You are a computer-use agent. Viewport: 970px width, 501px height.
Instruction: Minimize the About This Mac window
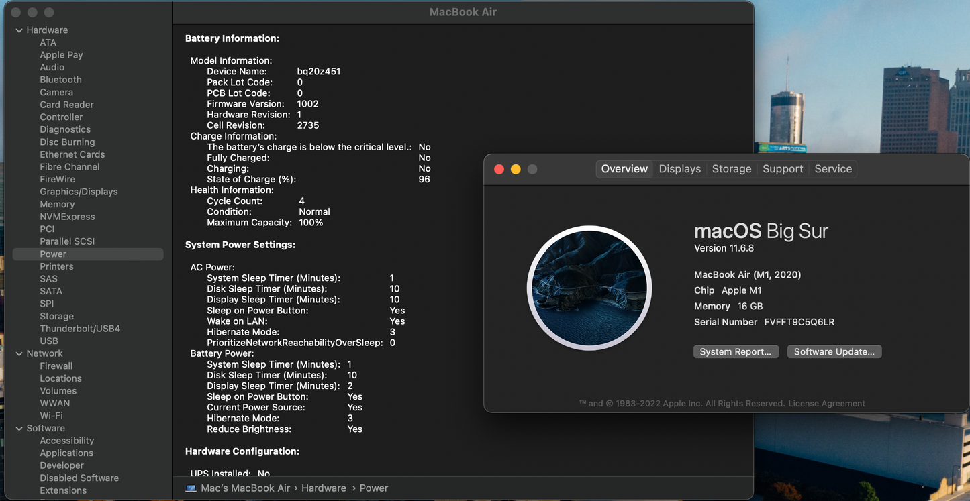point(516,169)
